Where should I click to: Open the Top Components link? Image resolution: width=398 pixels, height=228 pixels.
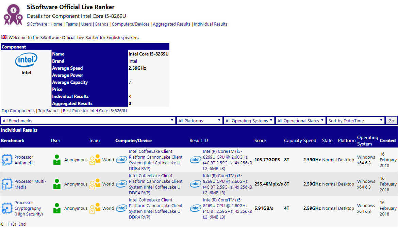click(18, 111)
